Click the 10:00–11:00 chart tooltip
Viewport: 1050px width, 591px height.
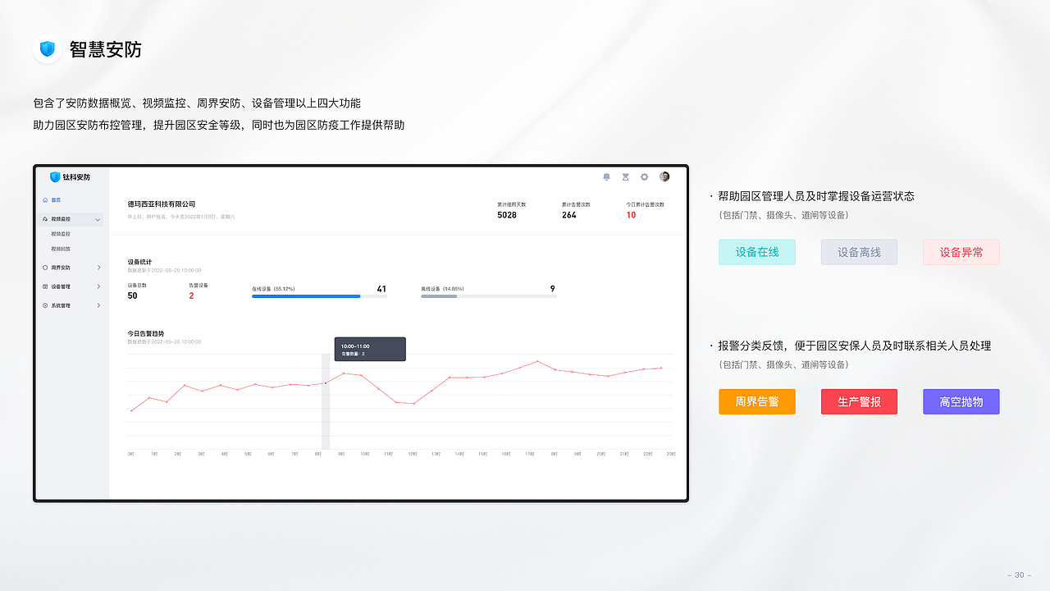[369, 349]
